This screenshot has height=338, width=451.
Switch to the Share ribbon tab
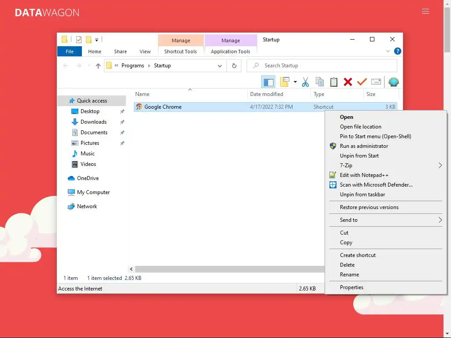click(x=120, y=51)
